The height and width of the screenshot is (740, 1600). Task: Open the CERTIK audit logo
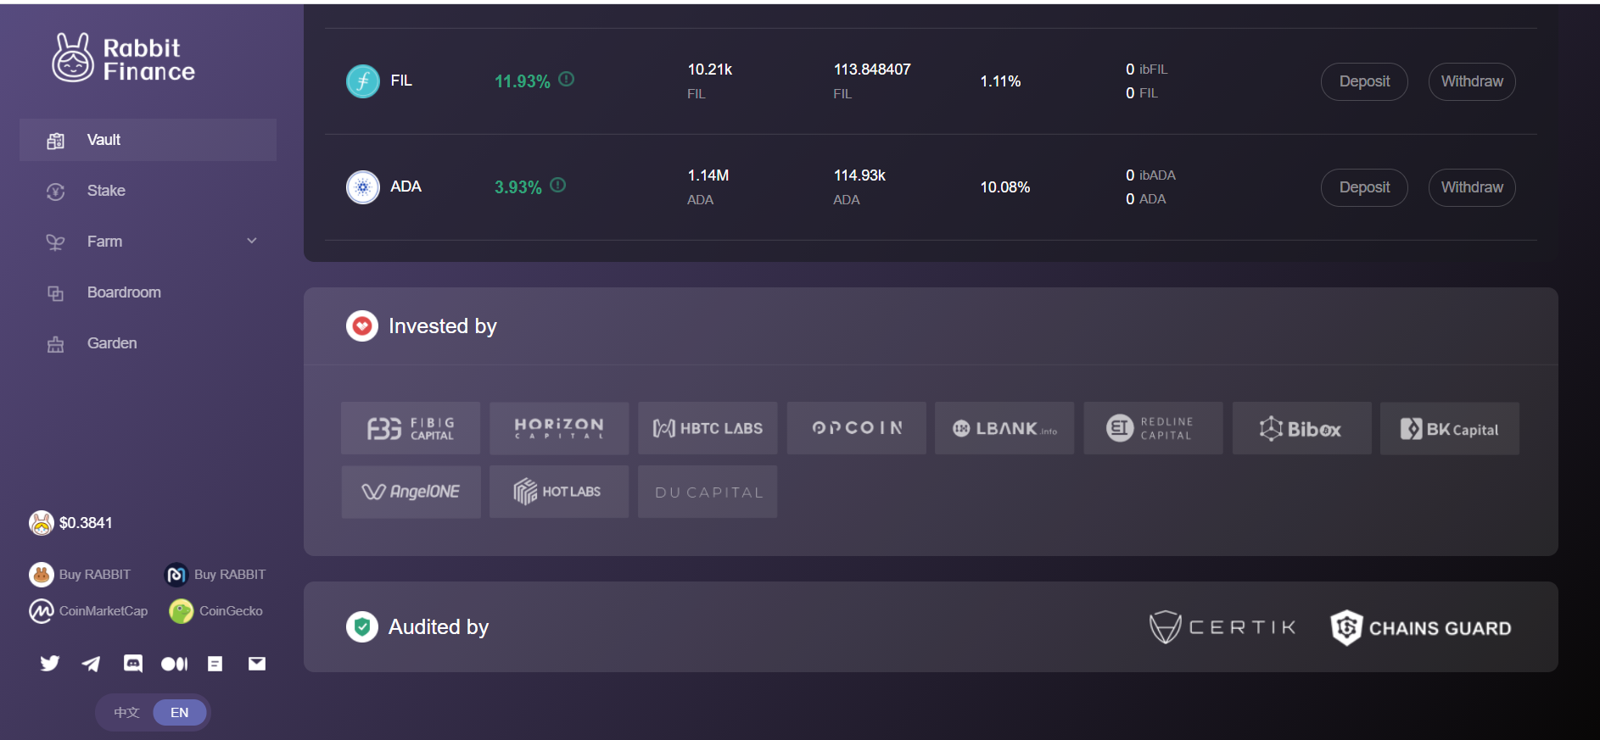point(1222,627)
